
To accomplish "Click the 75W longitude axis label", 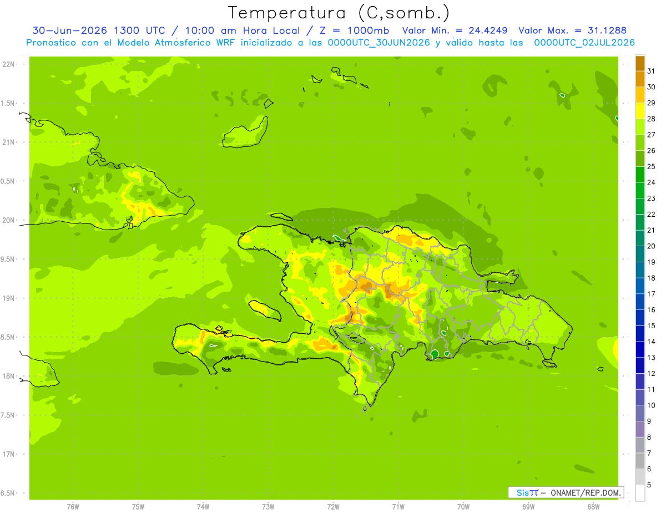I will tap(138, 506).
